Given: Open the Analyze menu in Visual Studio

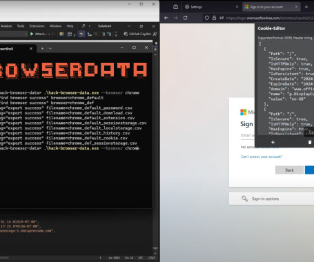Looking at the screenshot, I should tap(6, 26).
